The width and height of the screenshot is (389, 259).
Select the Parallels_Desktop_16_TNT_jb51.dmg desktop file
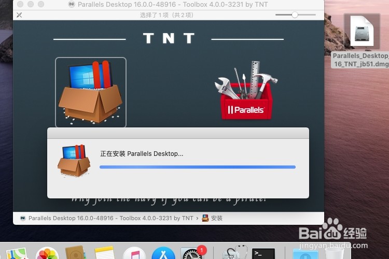(362, 41)
